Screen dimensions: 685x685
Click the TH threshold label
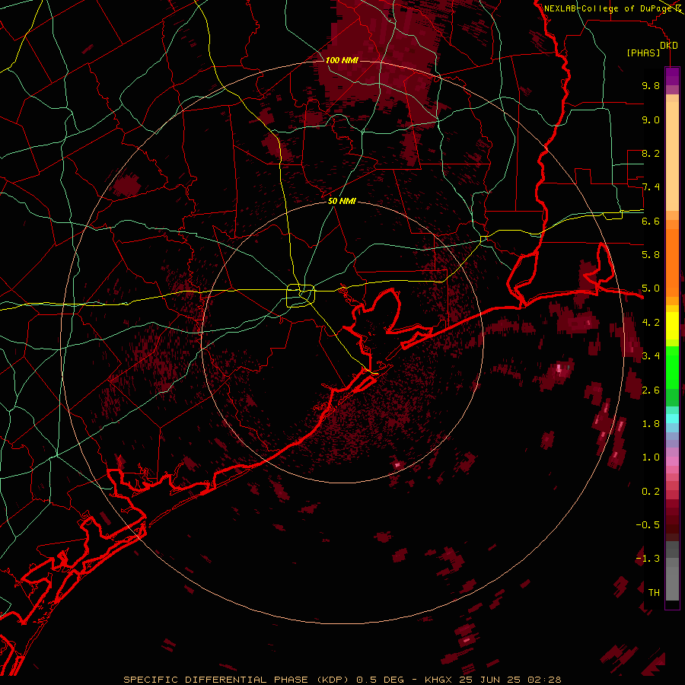tap(654, 593)
